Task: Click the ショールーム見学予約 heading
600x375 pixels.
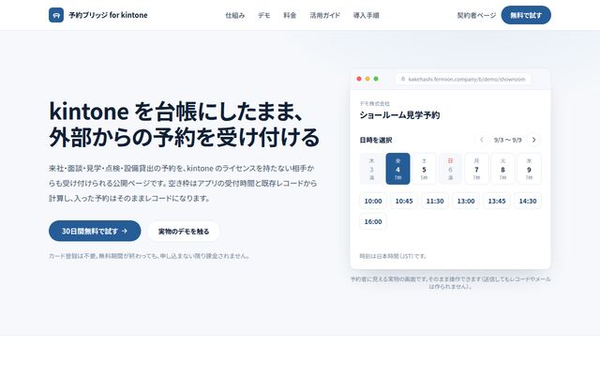Action: pos(399,115)
